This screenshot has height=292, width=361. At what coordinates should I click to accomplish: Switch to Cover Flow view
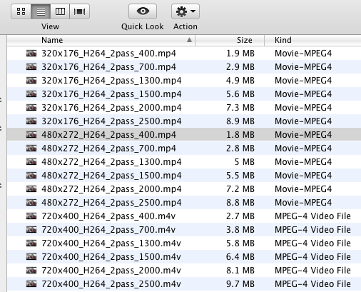tap(79, 11)
